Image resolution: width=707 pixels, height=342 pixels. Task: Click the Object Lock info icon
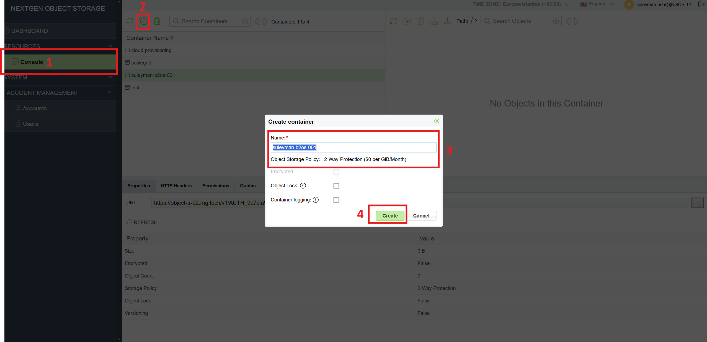coord(303,186)
